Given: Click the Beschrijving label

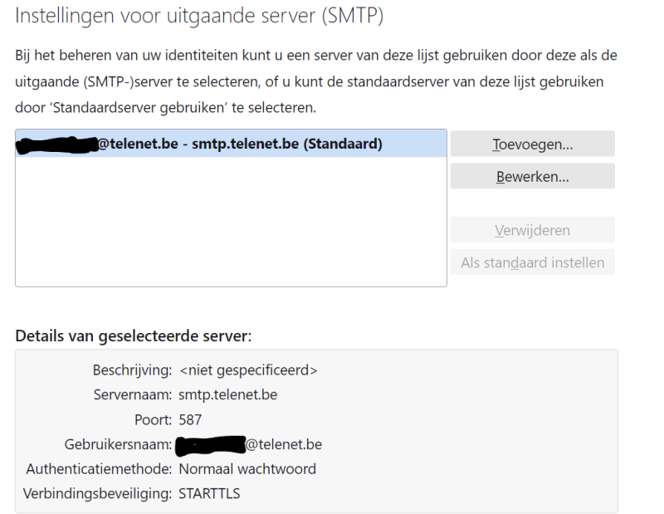Looking at the screenshot, I should coord(132,370).
